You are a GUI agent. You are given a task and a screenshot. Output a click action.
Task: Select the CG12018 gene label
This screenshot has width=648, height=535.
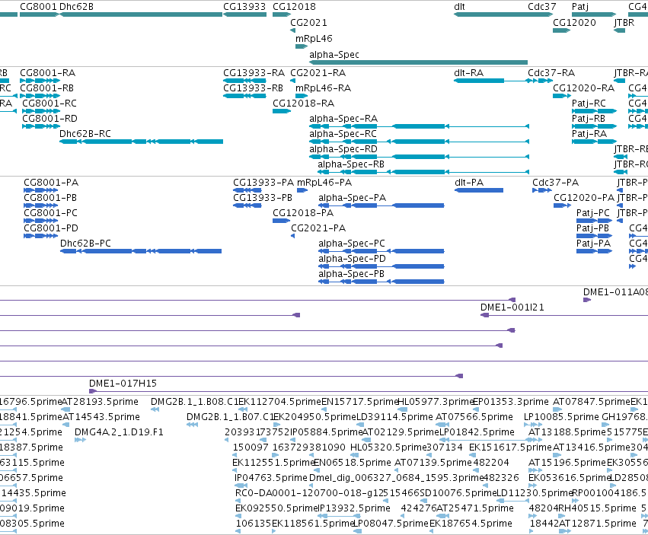294,7
